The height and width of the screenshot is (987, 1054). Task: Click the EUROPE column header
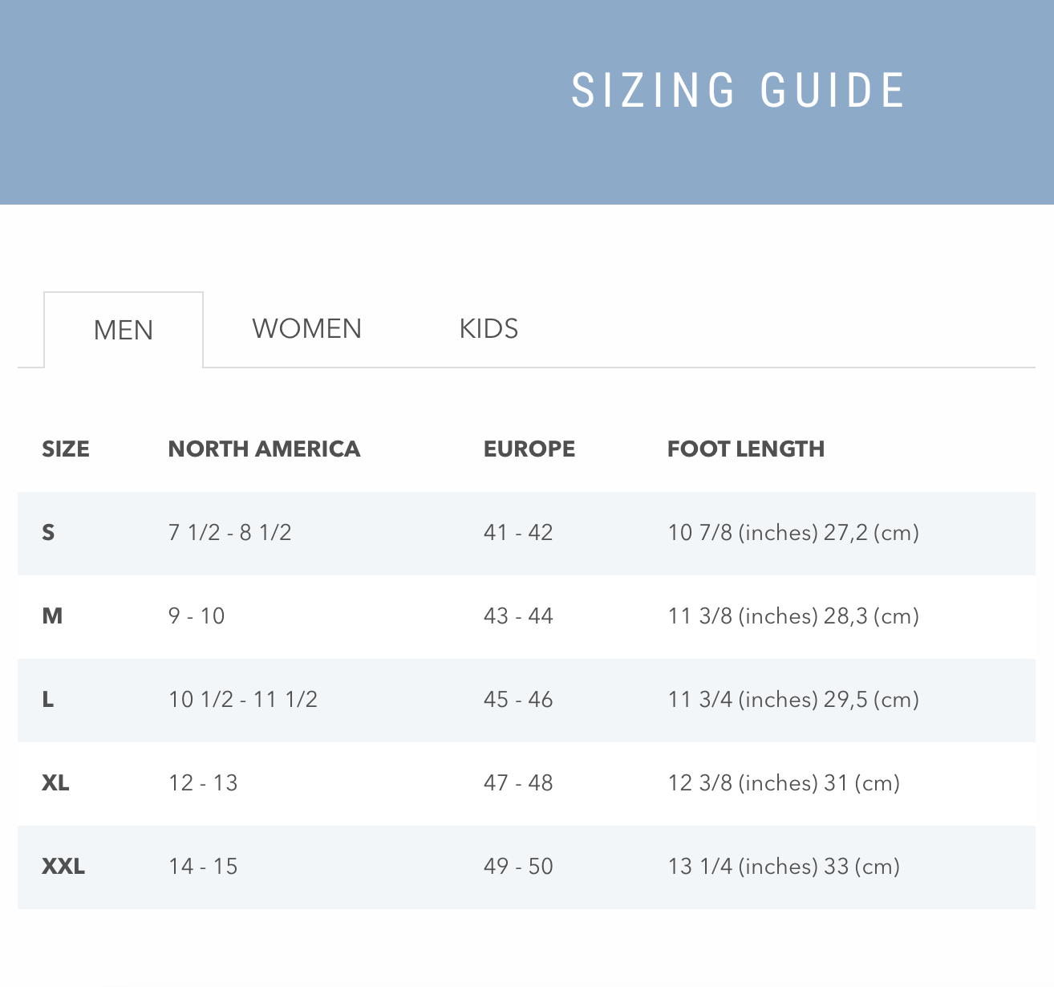(529, 449)
